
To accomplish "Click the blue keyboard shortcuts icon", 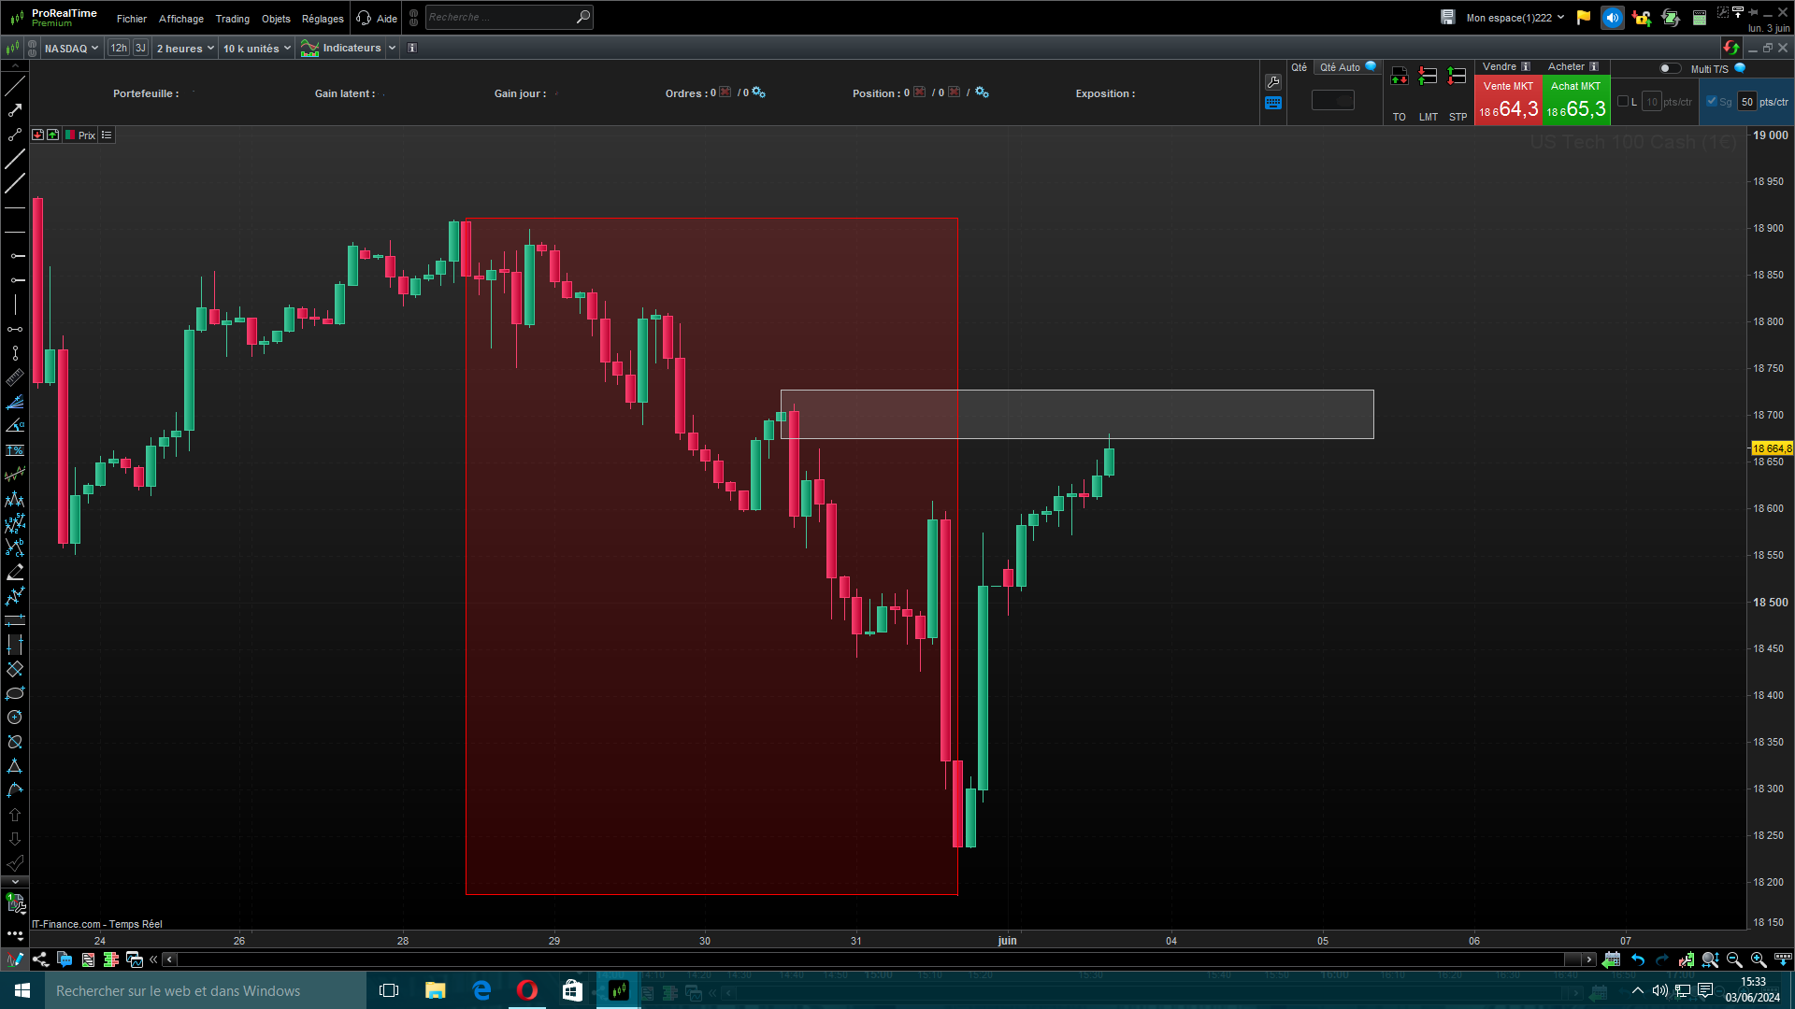I will pos(1272,104).
